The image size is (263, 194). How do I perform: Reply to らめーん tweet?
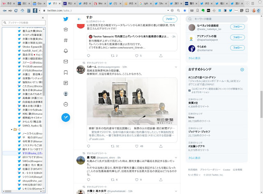coord(89,146)
